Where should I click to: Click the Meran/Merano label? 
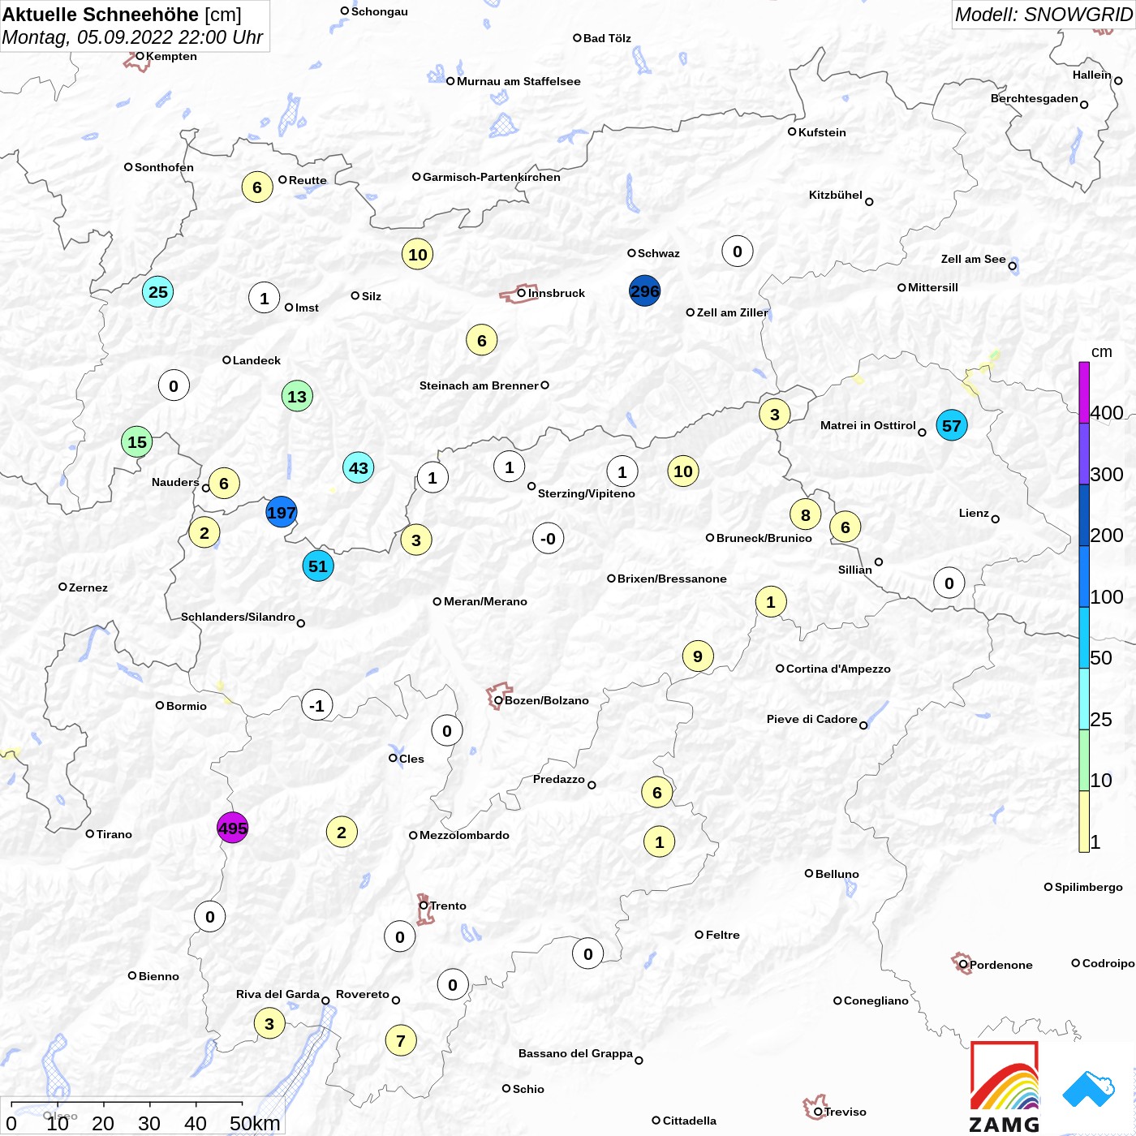tap(485, 601)
